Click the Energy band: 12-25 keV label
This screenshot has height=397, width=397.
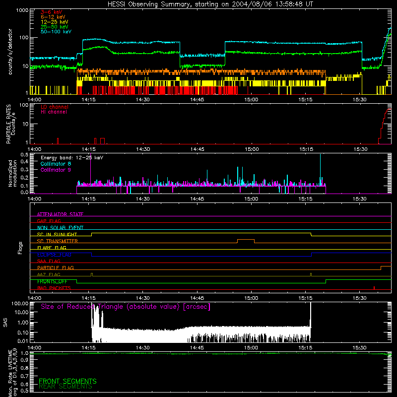[72, 158]
